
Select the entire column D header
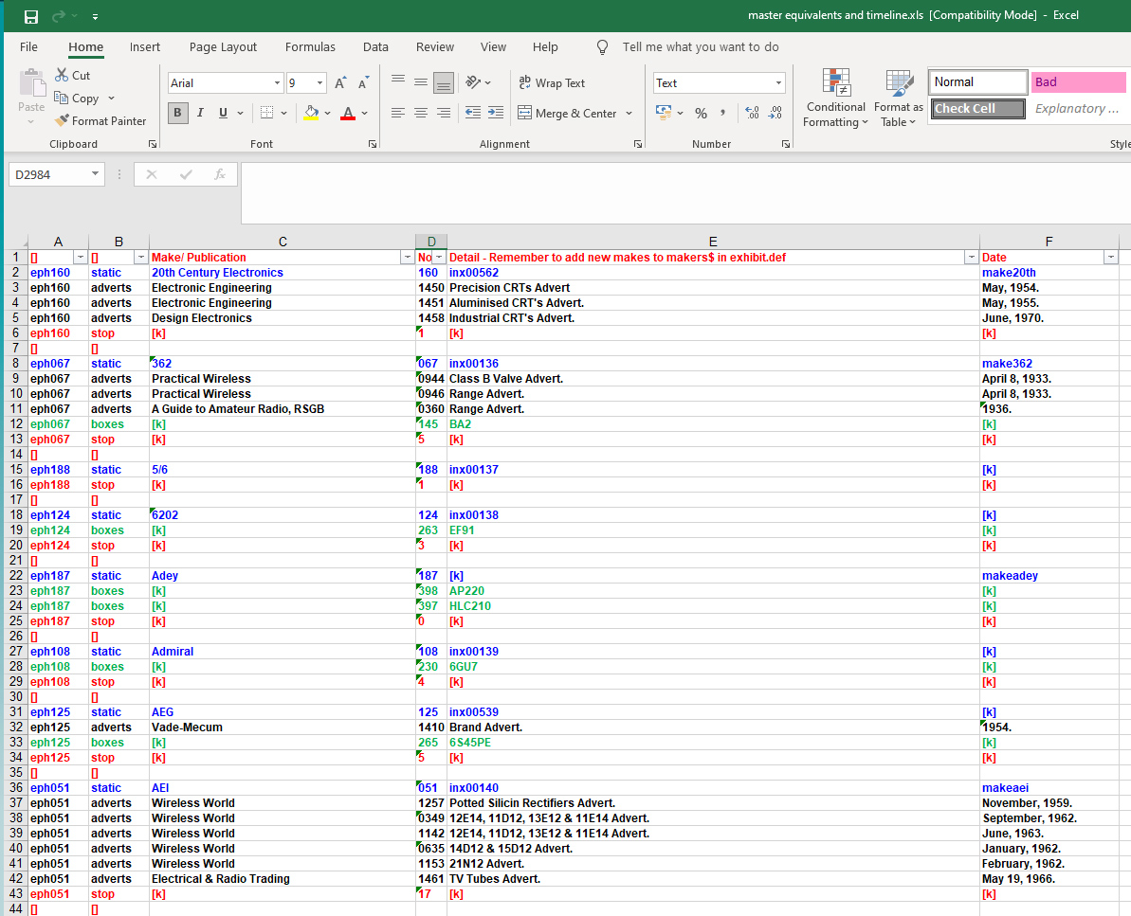431,242
